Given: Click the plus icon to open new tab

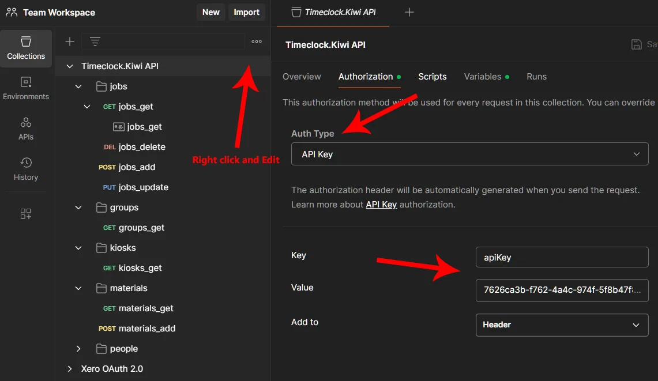Looking at the screenshot, I should (x=409, y=12).
